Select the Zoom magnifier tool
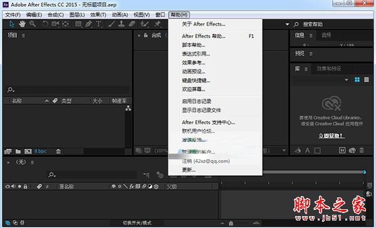376x228 pixels. 33,24
